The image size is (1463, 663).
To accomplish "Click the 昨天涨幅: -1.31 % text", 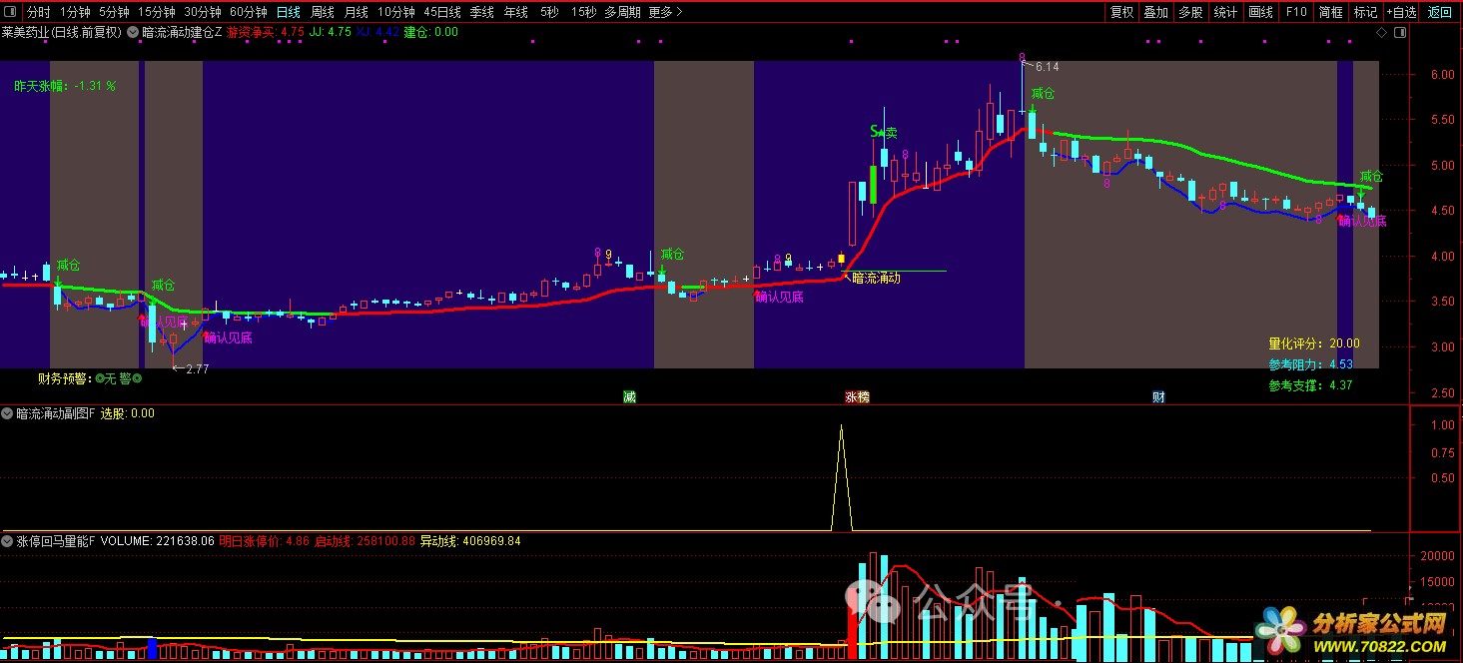I will click(65, 86).
